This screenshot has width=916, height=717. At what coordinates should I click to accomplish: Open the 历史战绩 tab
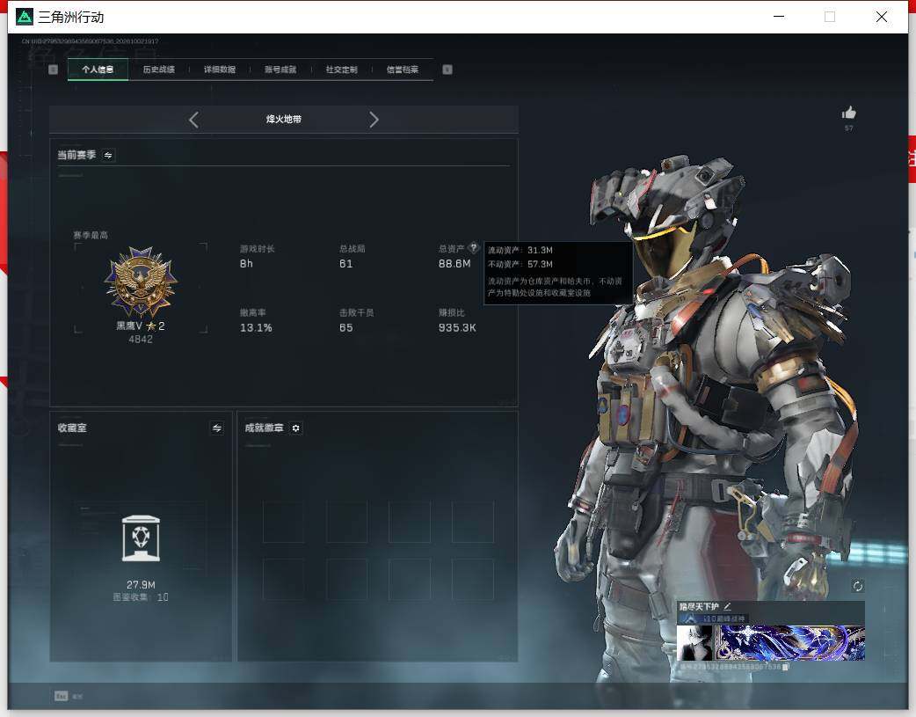coord(159,70)
